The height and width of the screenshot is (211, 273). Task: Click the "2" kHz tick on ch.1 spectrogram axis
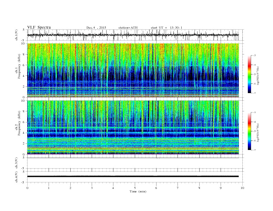(24, 87)
